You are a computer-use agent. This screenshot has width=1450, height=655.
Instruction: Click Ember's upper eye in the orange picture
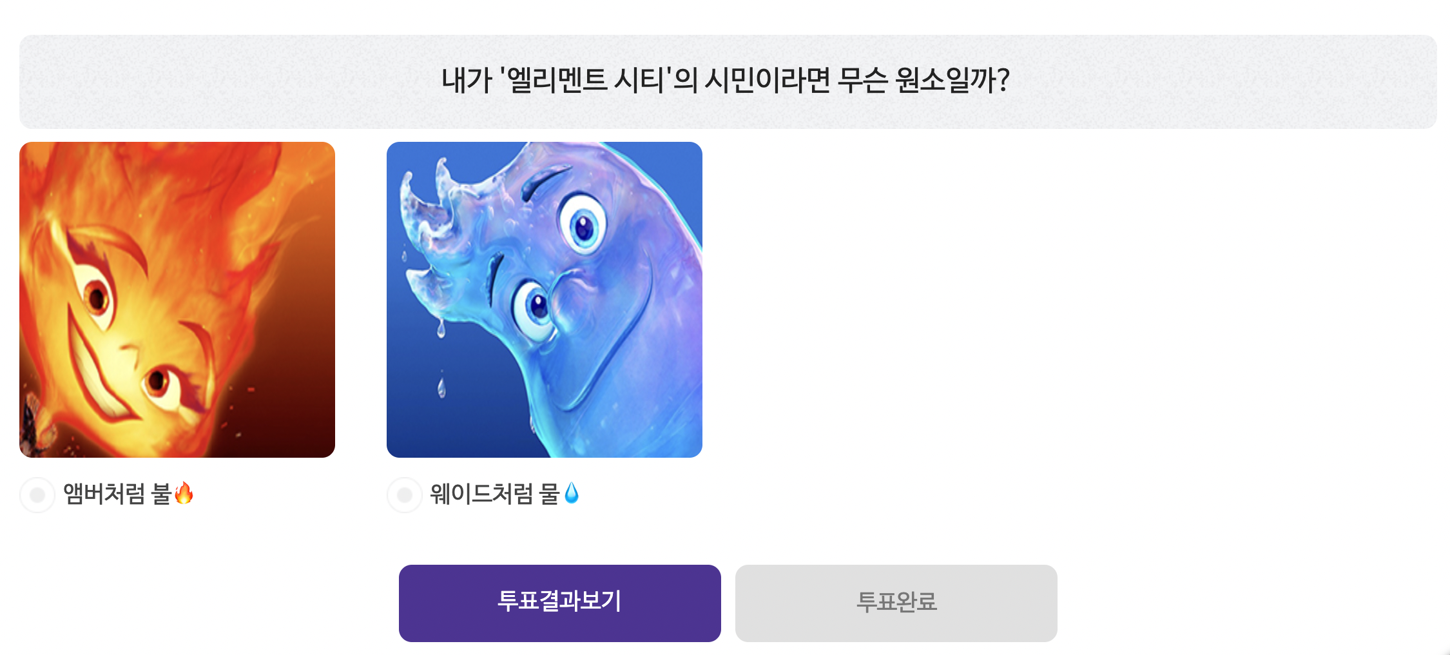click(97, 297)
